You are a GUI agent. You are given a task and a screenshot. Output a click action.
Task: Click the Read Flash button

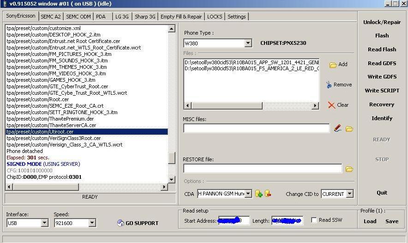[x=382, y=49]
